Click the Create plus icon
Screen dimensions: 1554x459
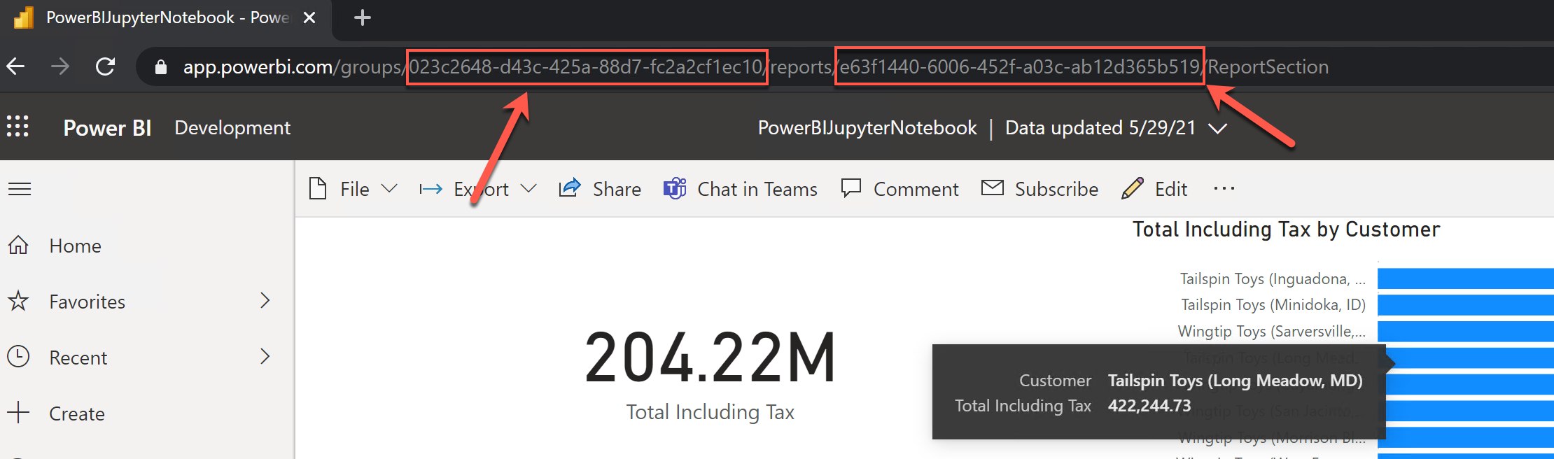[18, 412]
